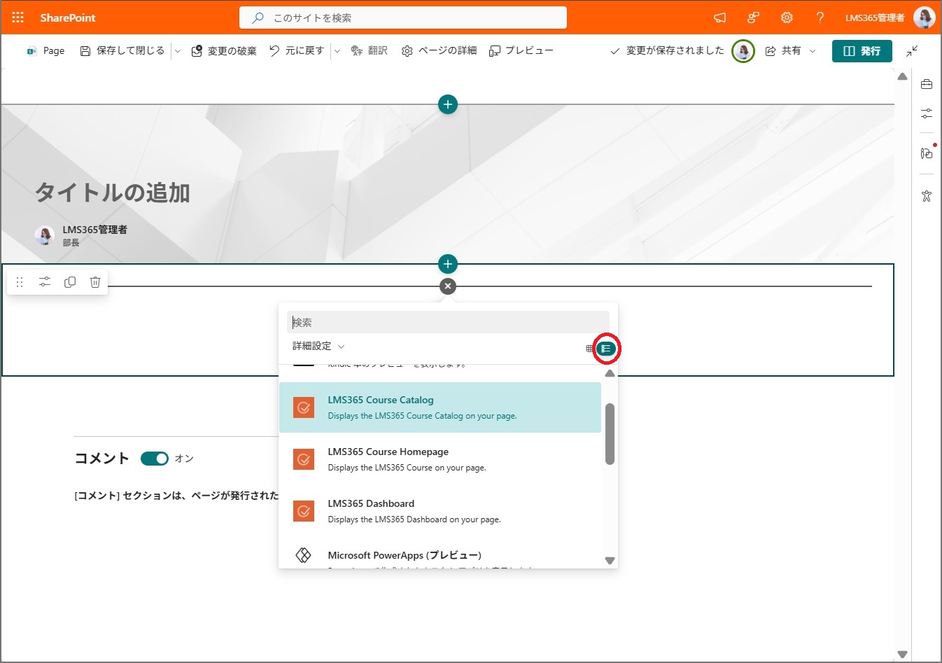Click the page scrollbar up arrow
Viewport: 942px width, 663px height.
pos(903,76)
